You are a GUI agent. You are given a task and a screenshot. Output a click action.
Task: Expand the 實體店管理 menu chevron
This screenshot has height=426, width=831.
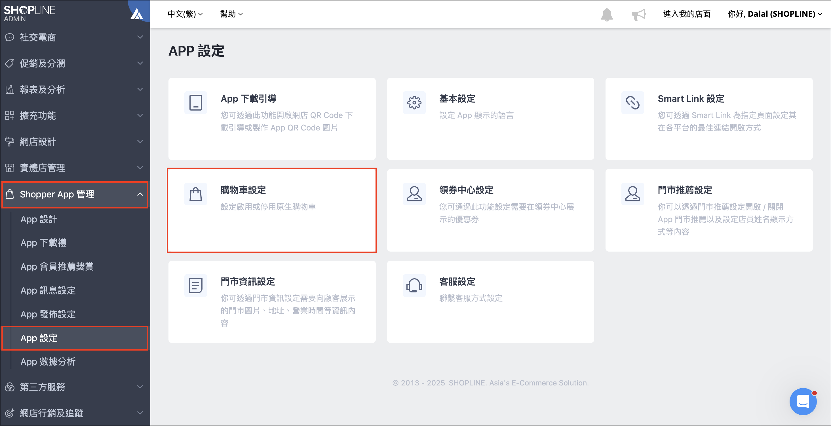[x=140, y=168]
